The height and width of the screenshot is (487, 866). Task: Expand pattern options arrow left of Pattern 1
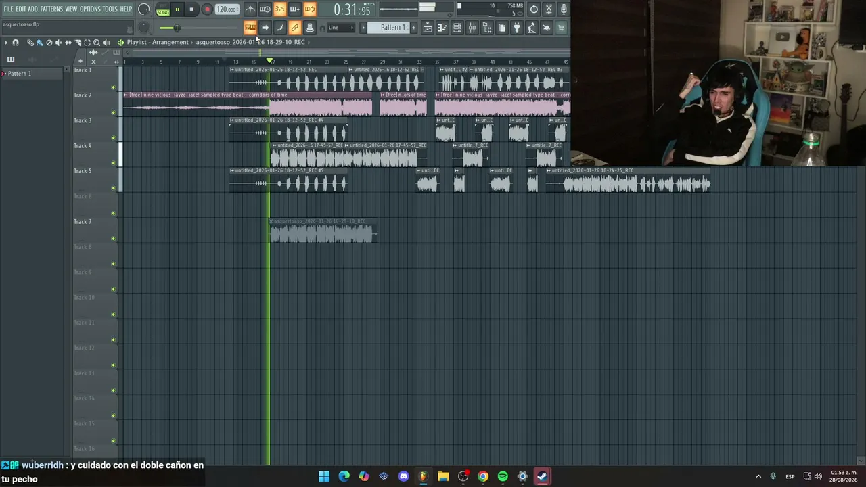[x=363, y=28]
